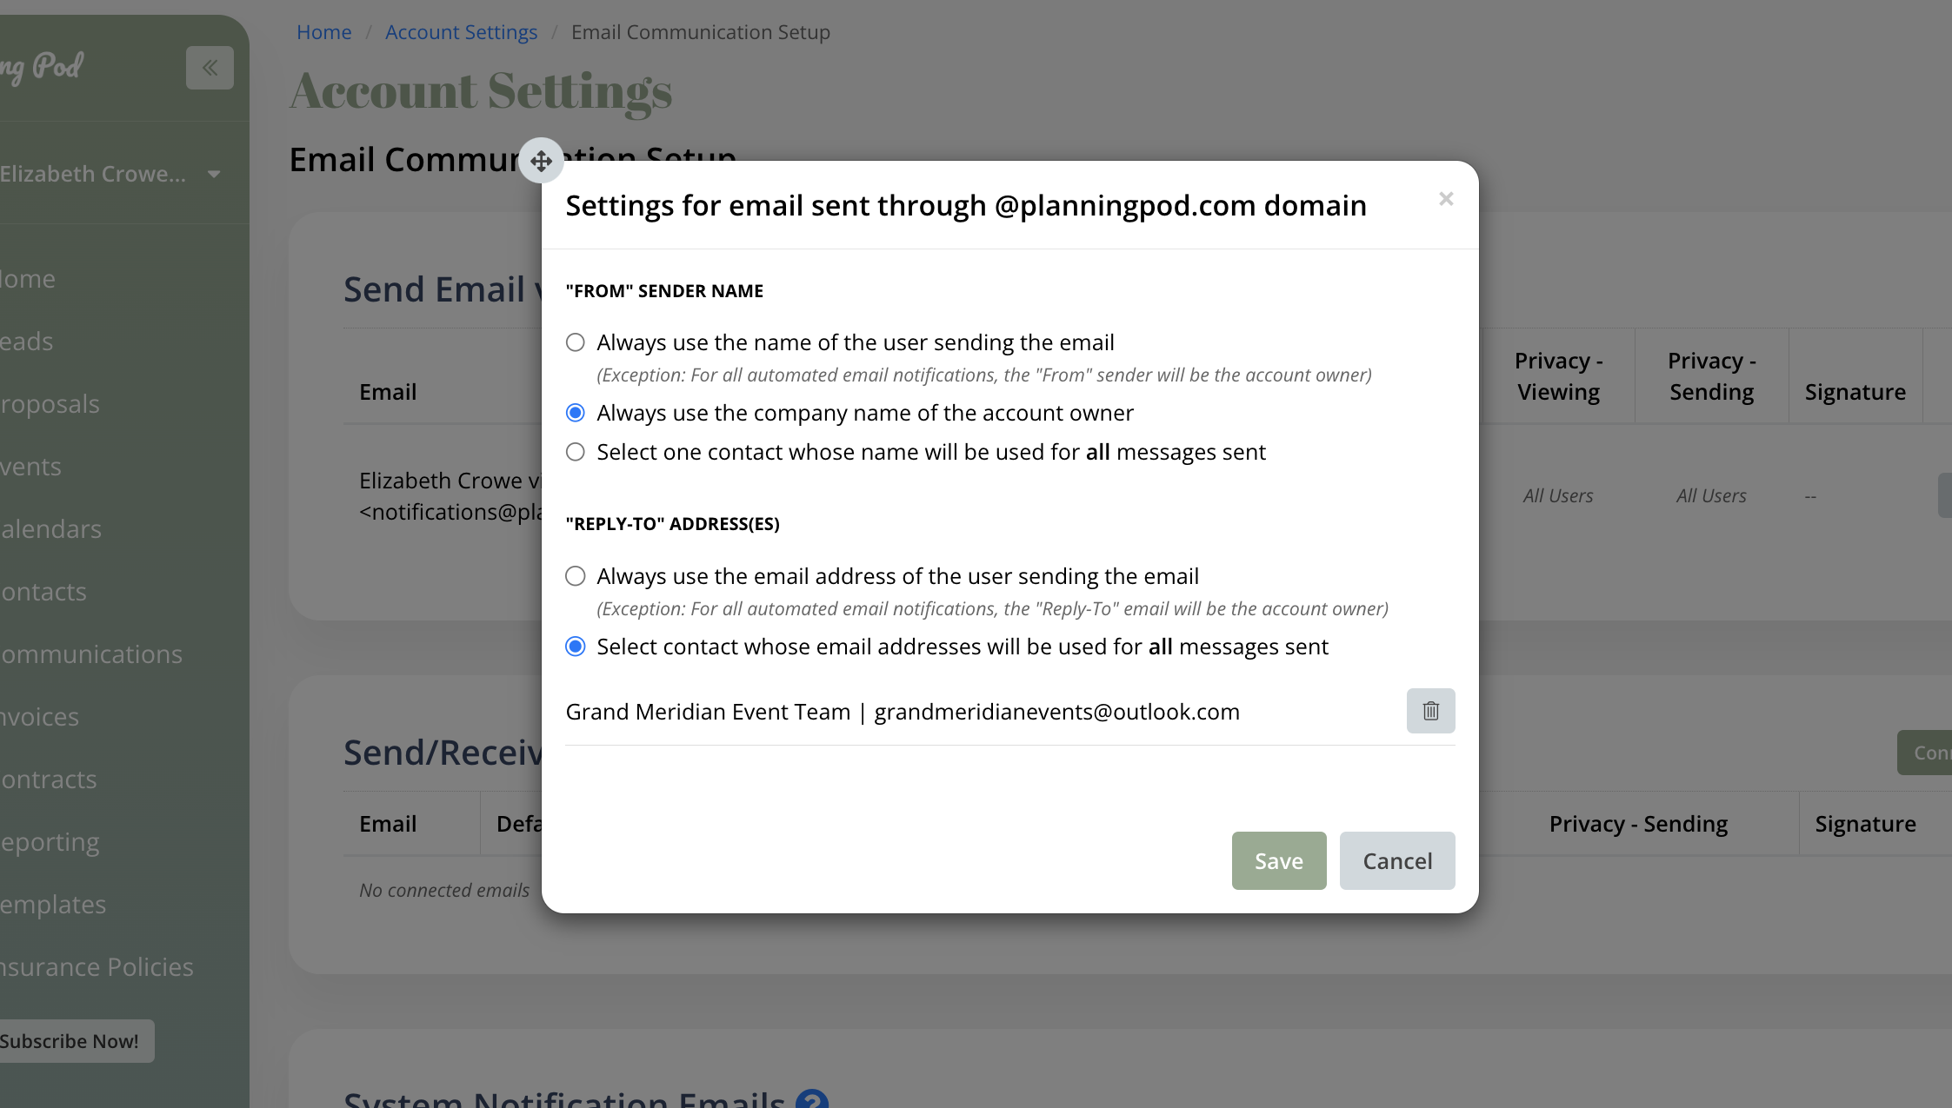Screen dimensions: 1952x1108
Task: Select reply-to user email address option
Action: (x=576, y=576)
